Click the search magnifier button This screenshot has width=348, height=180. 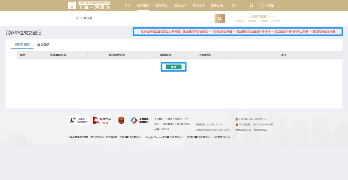tap(219, 19)
